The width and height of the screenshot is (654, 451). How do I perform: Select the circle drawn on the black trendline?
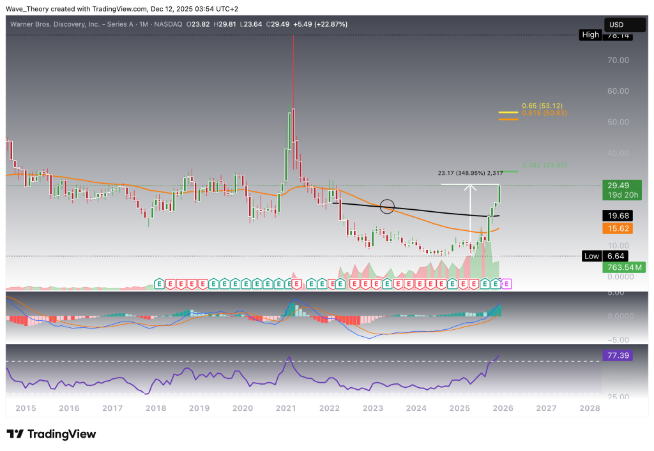387,206
